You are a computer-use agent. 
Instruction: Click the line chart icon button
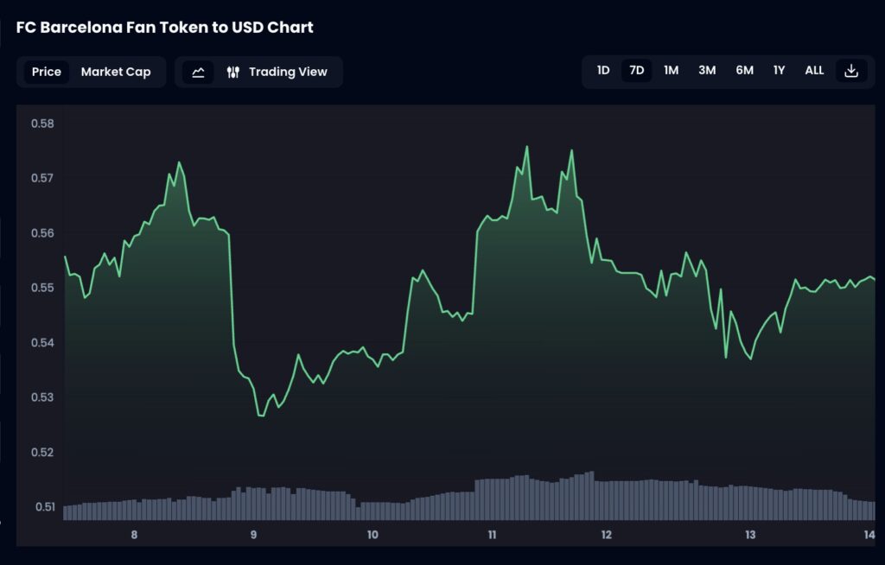pyautogui.click(x=198, y=72)
